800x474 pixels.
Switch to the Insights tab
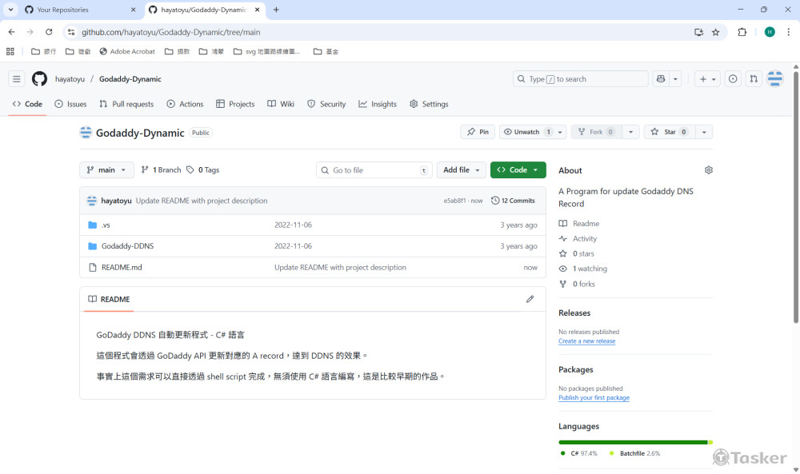coord(378,104)
